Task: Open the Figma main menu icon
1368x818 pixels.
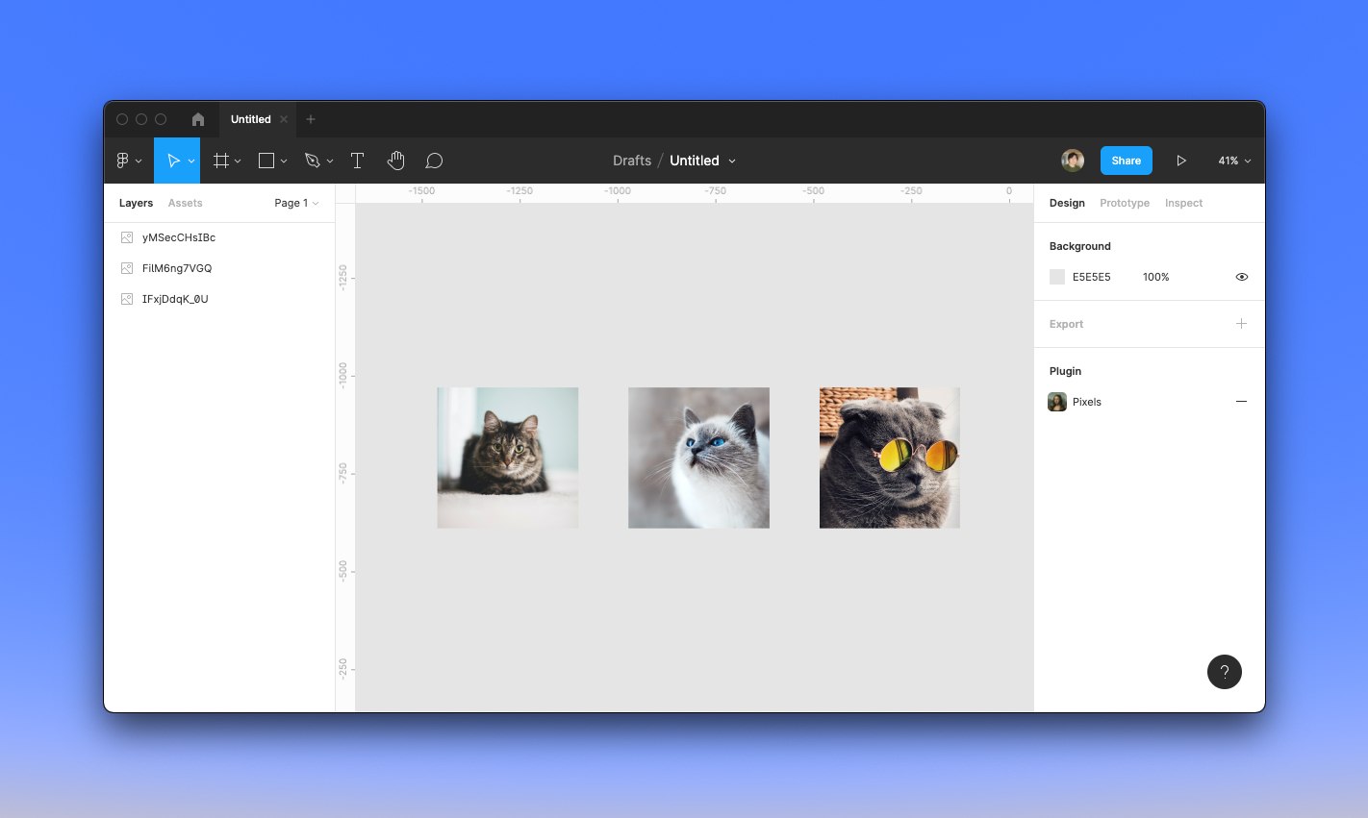Action: 123,161
